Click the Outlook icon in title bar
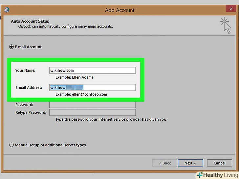The height and width of the screenshot is (179, 239). (7, 10)
